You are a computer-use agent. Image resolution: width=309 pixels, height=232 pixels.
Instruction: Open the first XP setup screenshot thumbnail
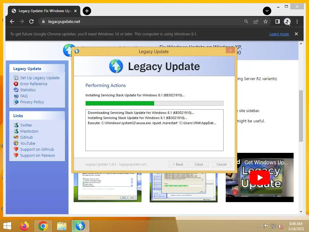(107, 187)
